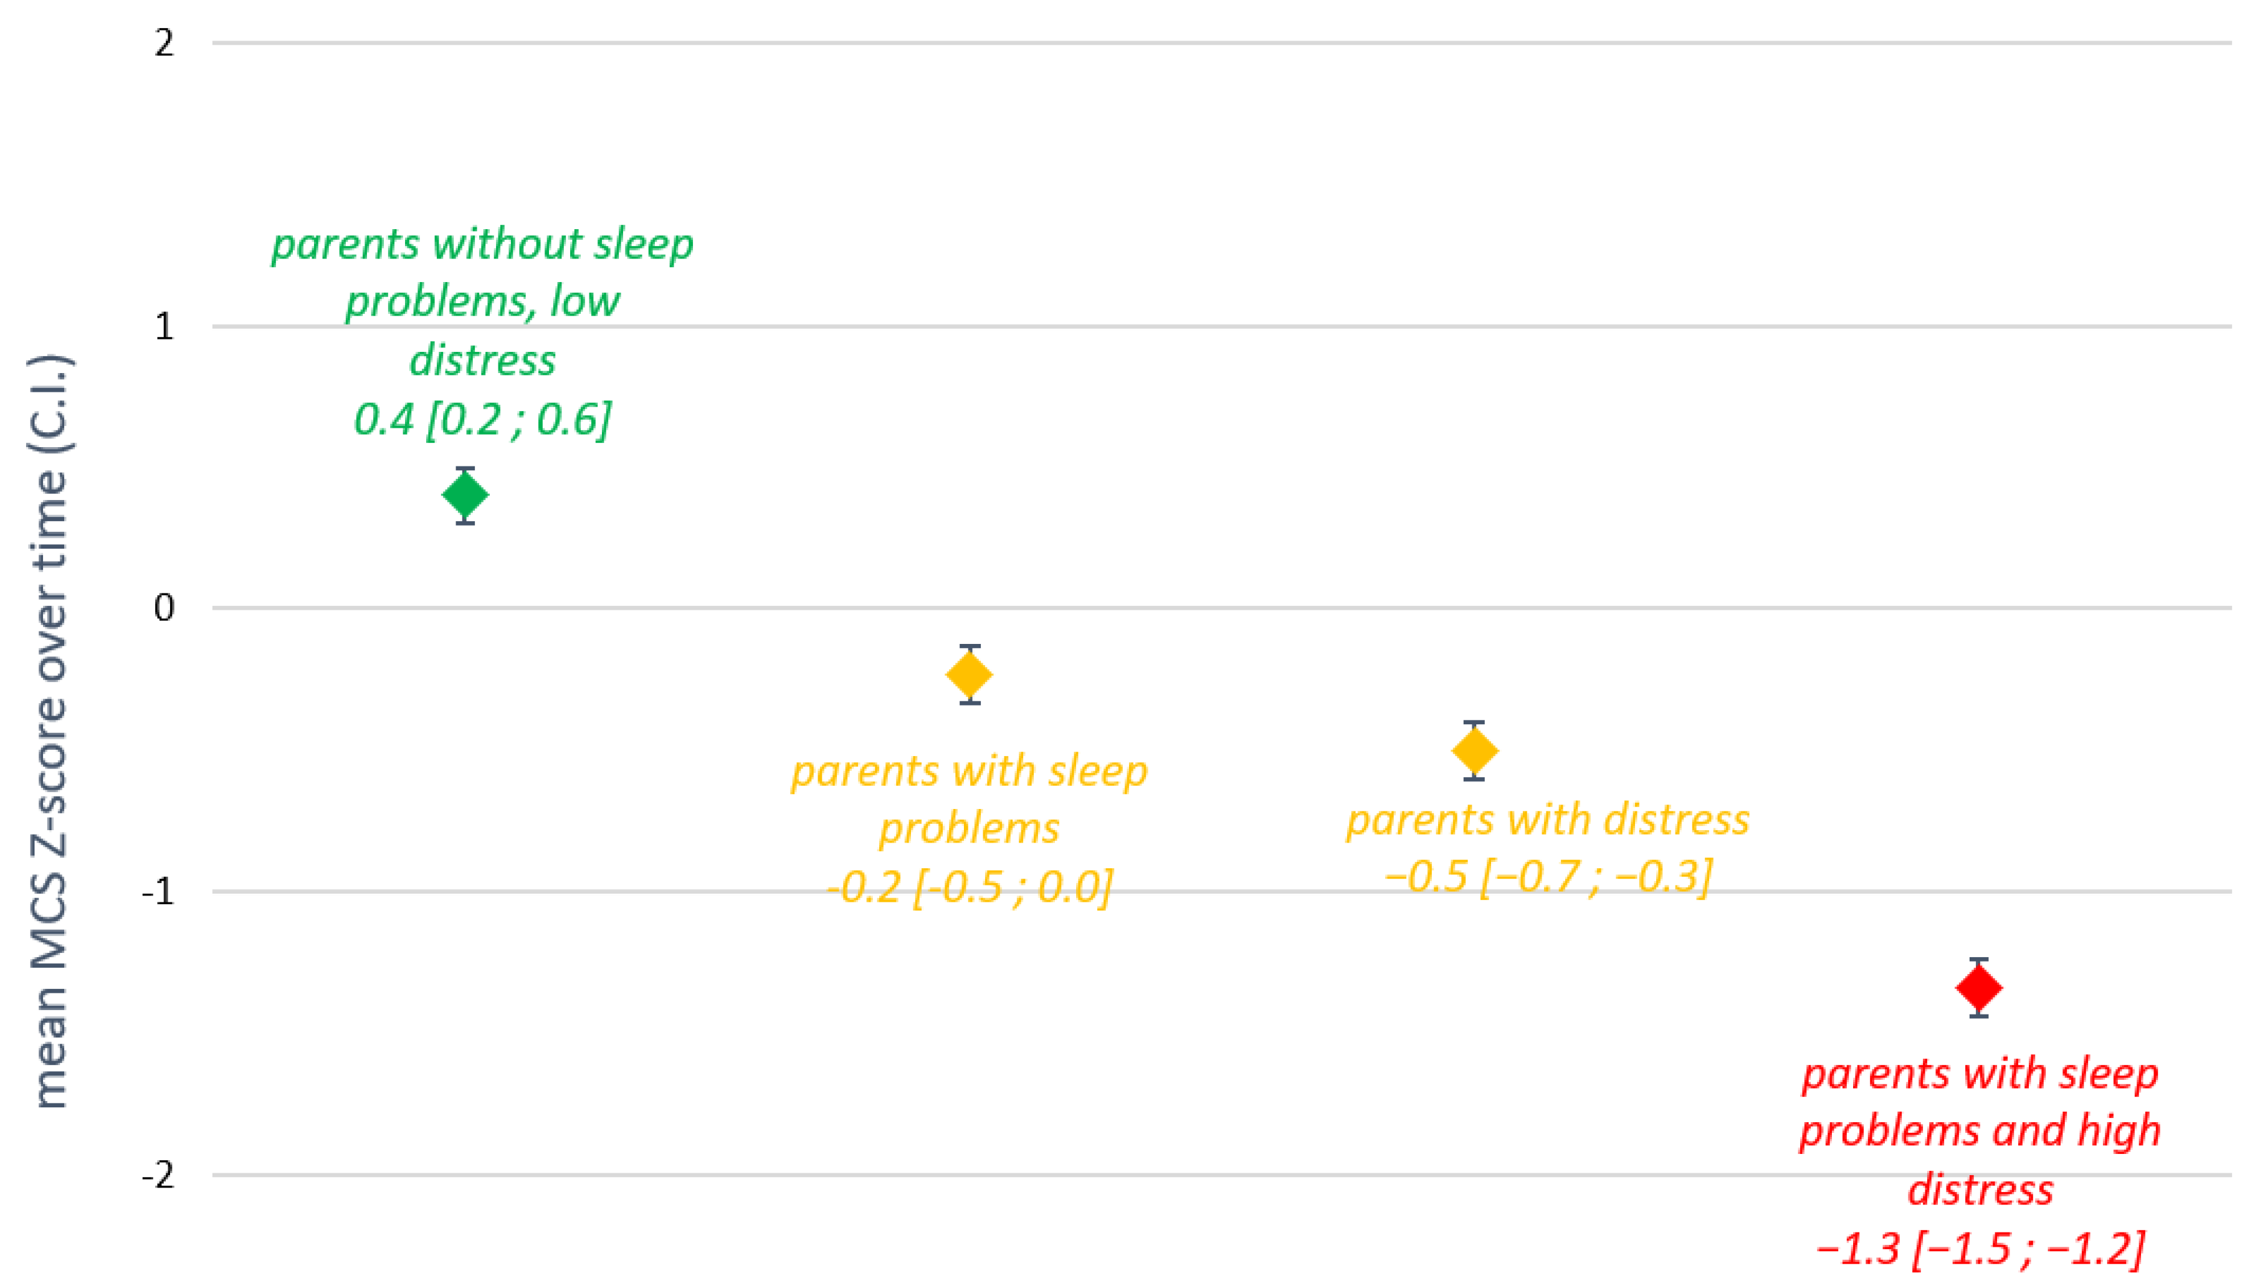Select the red 'parents with sleep problems and high distress' label

1980,1130
